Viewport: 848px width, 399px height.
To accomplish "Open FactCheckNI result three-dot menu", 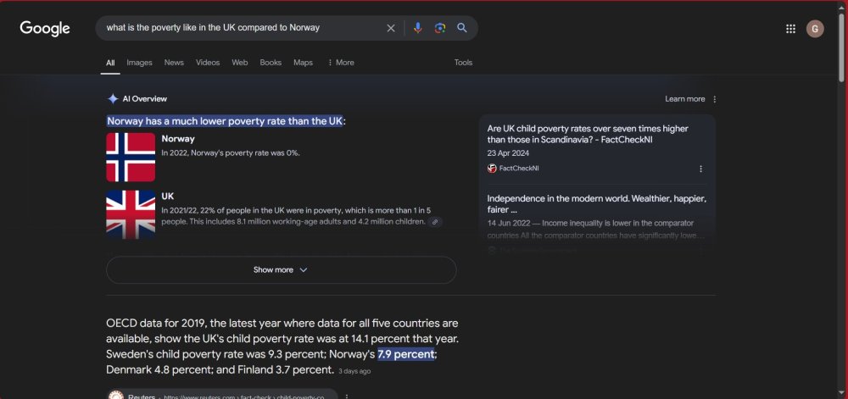I will [701, 169].
